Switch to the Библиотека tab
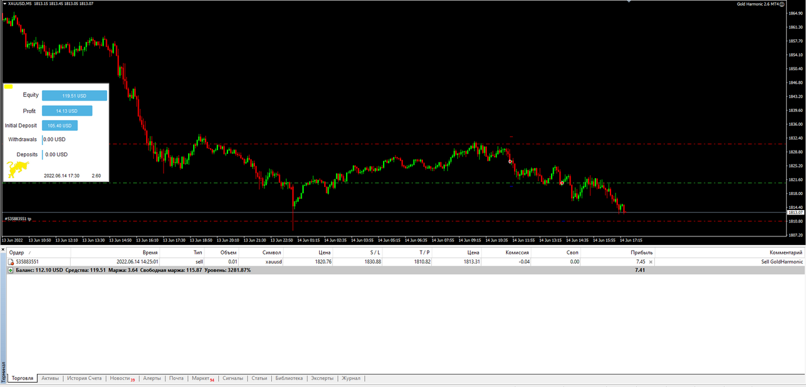This screenshot has width=806, height=387. [289, 378]
